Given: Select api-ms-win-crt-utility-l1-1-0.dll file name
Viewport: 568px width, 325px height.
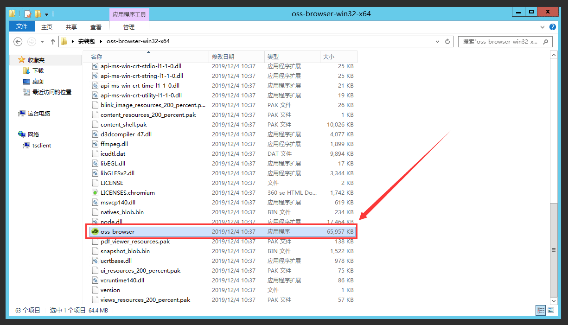Looking at the screenshot, I should tap(141, 95).
